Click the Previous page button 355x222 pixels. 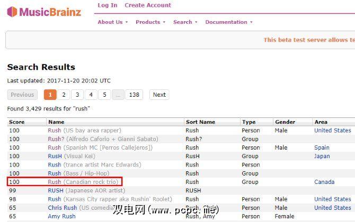pyautogui.click(x=22, y=95)
